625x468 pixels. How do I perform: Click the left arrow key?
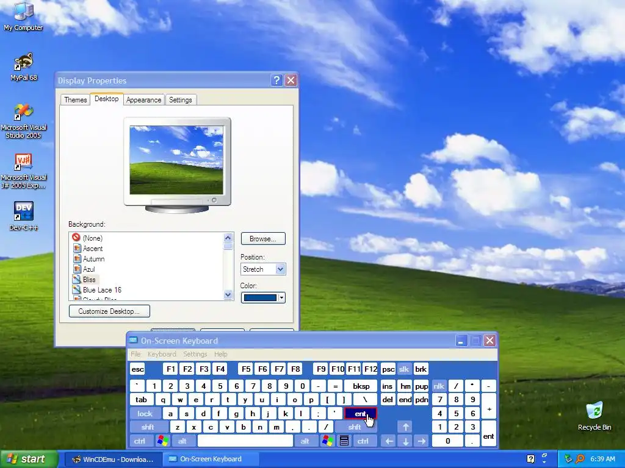(389, 441)
